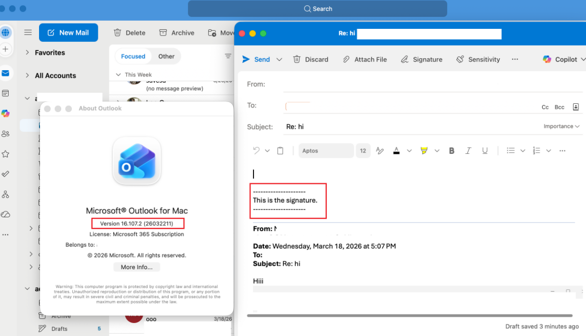
Task: Click the Search bar at the top
Action: tap(318, 9)
